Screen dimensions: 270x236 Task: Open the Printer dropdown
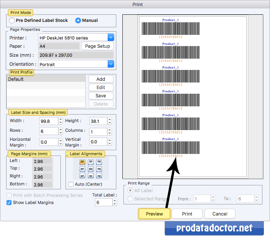[x=111, y=37]
